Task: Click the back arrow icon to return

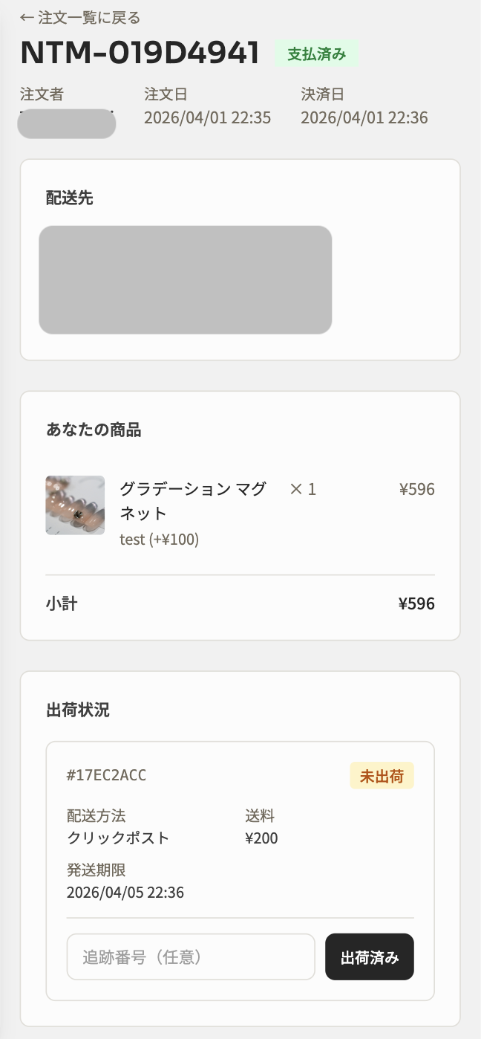Action: (x=26, y=16)
